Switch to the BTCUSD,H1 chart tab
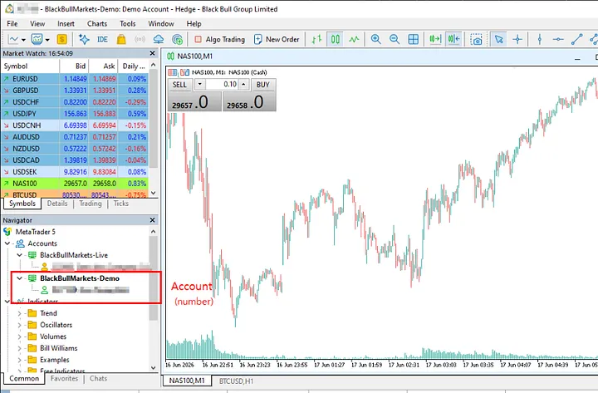Viewport: 598px width, 393px height. tap(236, 381)
